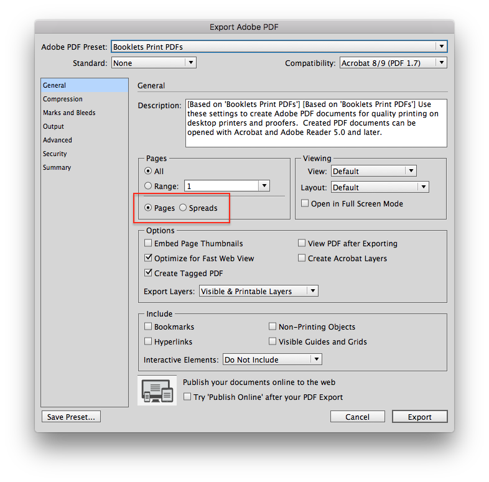Select the General category in sidebar

(85, 85)
